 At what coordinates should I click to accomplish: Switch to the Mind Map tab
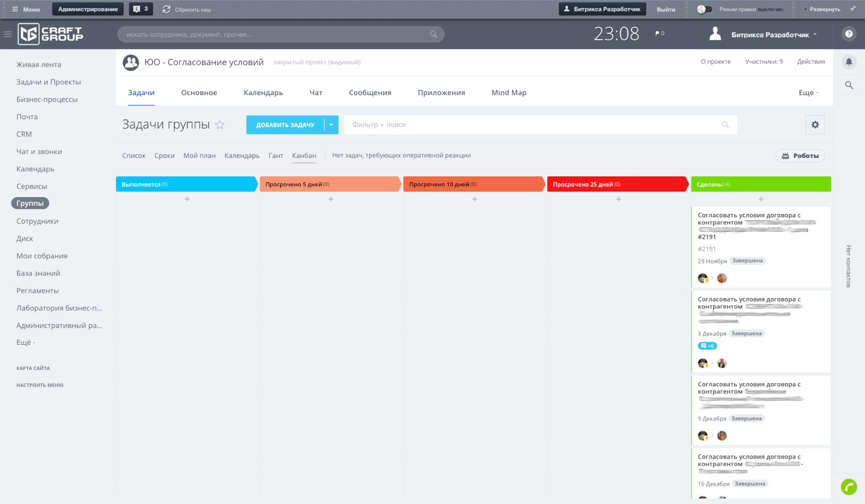pos(509,93)
